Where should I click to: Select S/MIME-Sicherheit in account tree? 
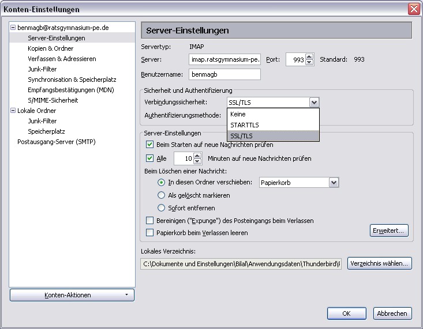click(53, 100)
